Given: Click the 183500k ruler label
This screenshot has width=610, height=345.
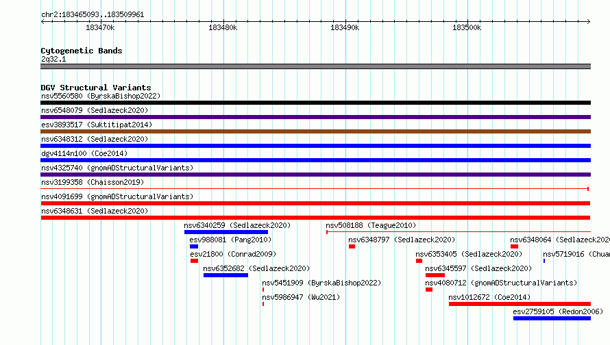Looking at the screenshot, I should tap(467, 27).
